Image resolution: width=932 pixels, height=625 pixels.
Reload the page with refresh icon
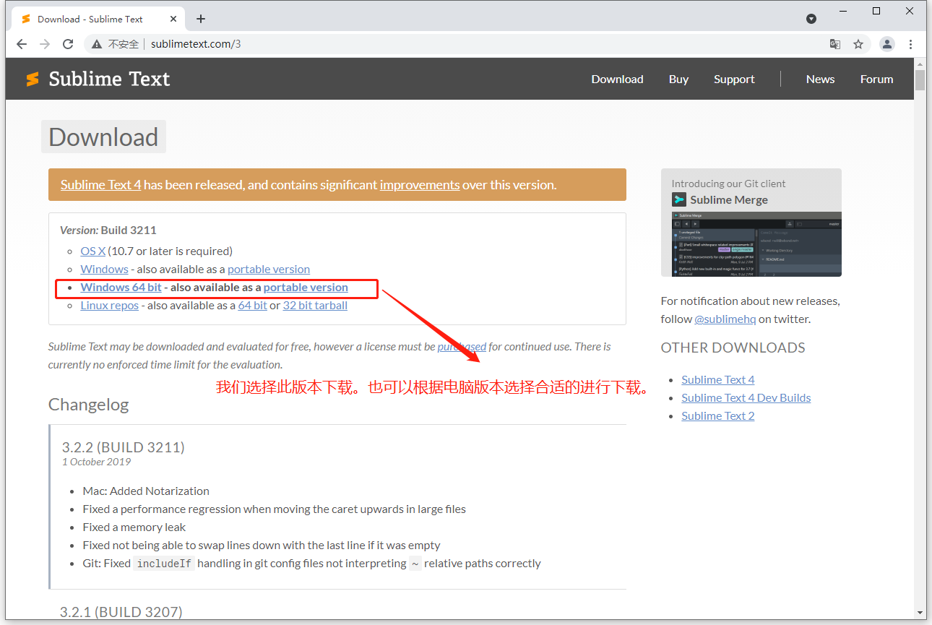pos(68,44)
